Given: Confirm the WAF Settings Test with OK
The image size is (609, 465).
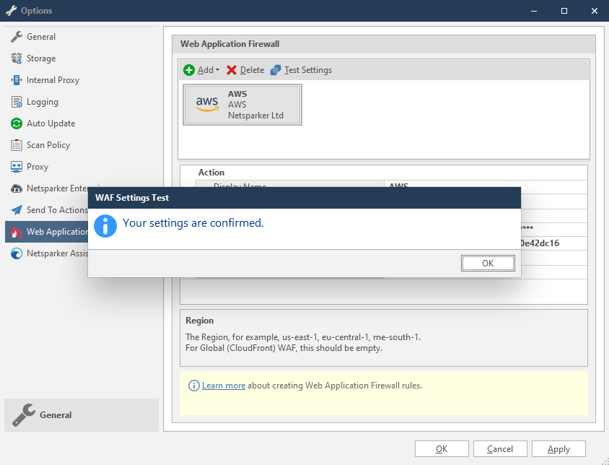Looking at the screenshot, I should 488,263.
